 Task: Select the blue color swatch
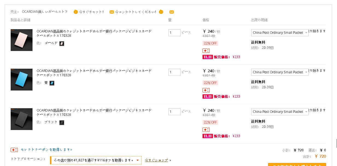[x=52, y=83]
